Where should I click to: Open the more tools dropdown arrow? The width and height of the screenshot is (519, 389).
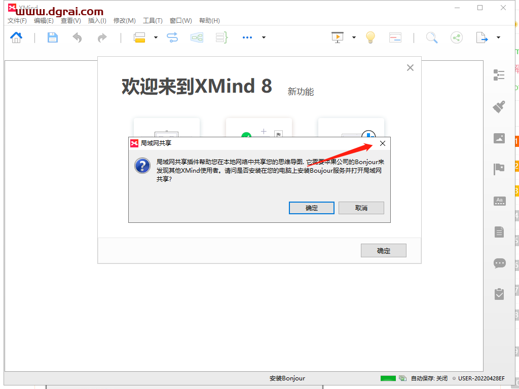tap(264, 37)
